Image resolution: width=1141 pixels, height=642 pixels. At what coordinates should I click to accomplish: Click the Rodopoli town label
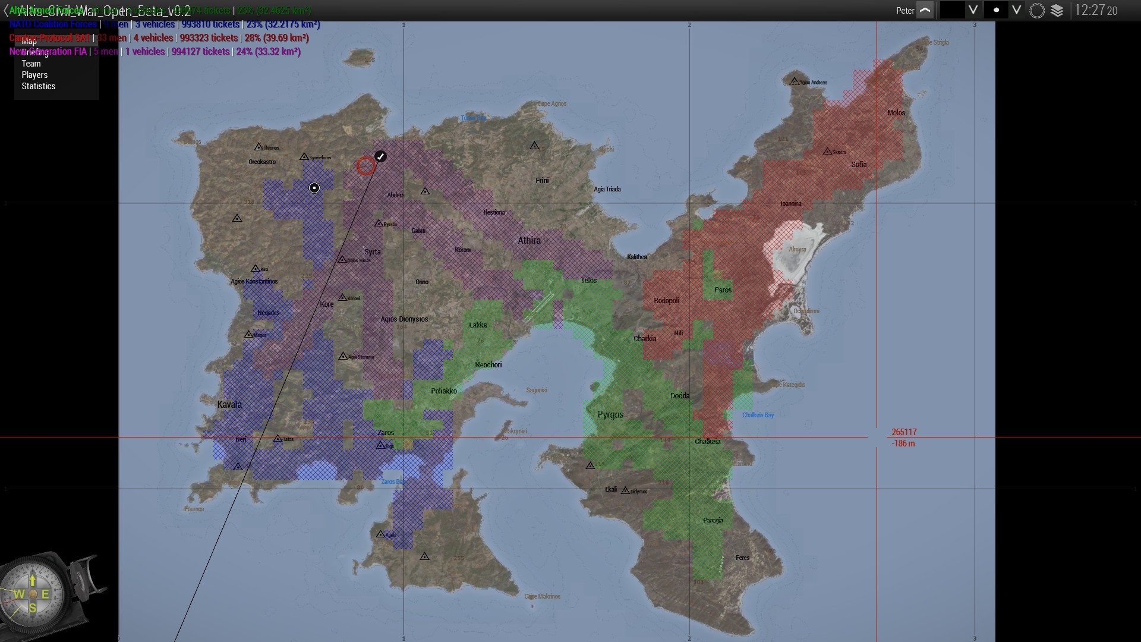click(x=666, y=301)
